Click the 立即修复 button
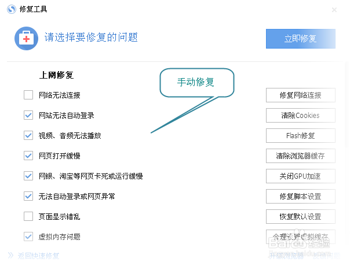 click(300, 39)
